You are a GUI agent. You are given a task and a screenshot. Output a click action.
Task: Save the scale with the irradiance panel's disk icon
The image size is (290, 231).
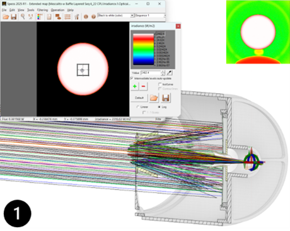(x=166, y=98)
